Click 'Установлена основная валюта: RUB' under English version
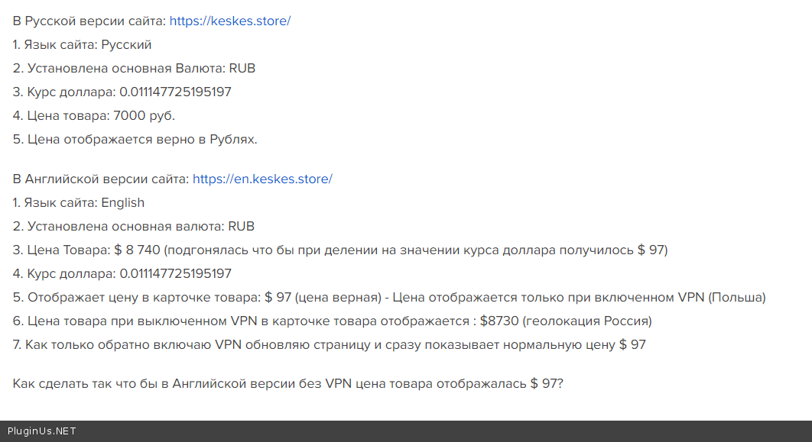The width and height of the screenshot is (812, 442). (x=134, y=227)
